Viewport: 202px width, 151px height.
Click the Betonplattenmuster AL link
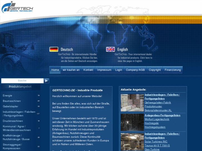click(x=158, y=110)
